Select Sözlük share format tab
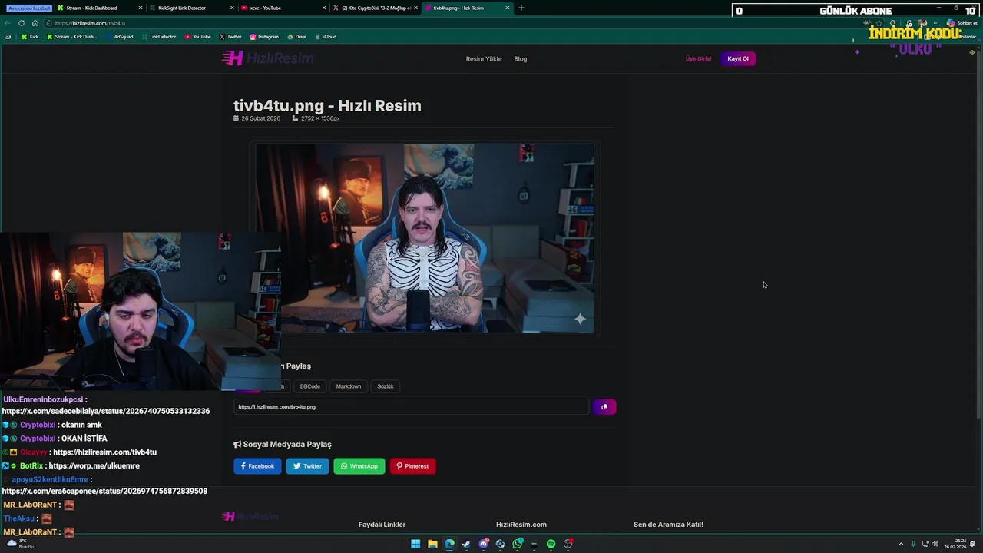This screenshot has width=983, height=553. (x=386, y=386)
